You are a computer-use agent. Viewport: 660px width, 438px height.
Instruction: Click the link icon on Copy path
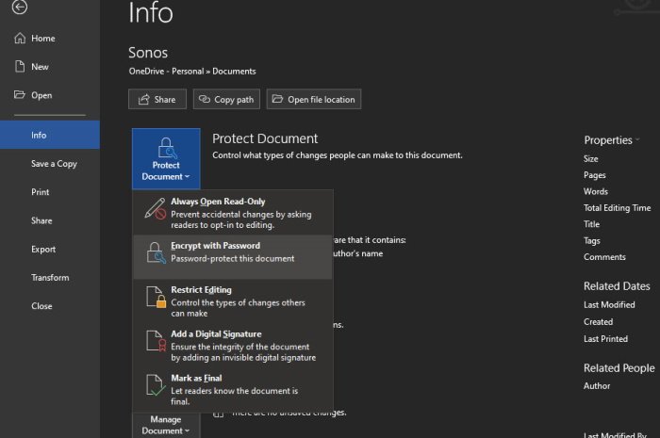205,99
